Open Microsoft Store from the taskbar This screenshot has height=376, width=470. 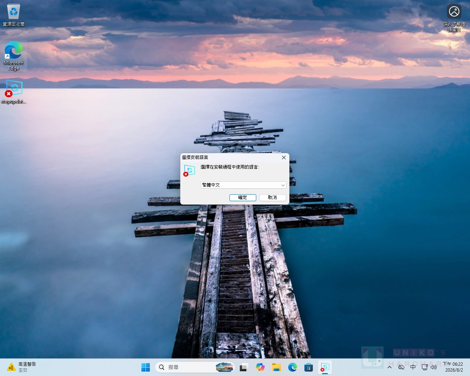309,367
